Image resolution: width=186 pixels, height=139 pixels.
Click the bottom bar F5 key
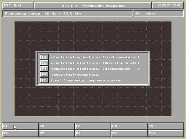pos(166,126)
